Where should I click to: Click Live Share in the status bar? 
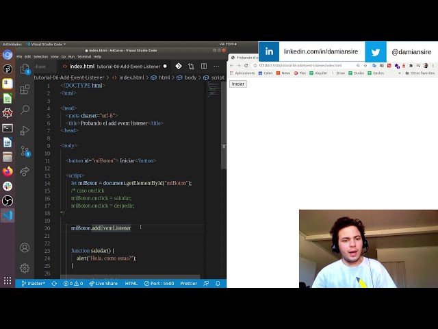click(103, 283)
